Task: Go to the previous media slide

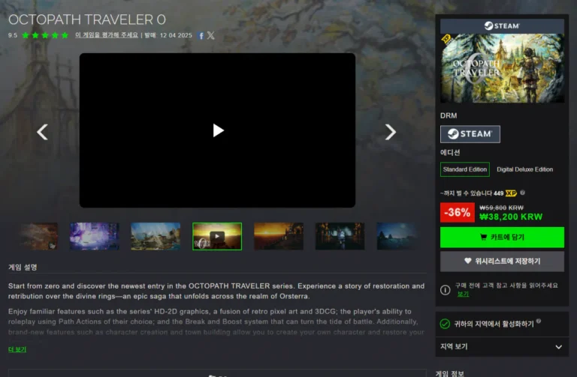Action: tap(42, 132)
